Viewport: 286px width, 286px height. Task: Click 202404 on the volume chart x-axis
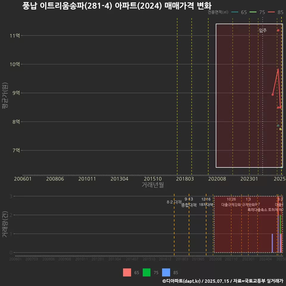pos(265,259)
